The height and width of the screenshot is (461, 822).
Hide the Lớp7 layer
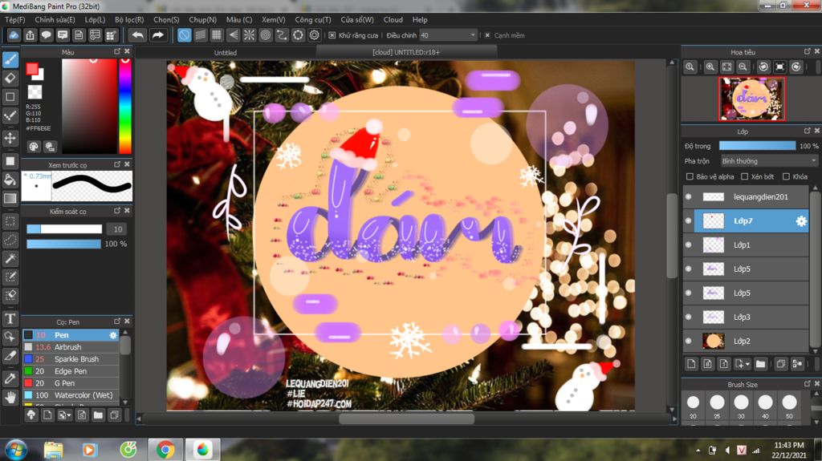tap(688, 221)
